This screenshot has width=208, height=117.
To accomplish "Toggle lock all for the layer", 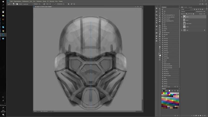I will tap(194, 14).
